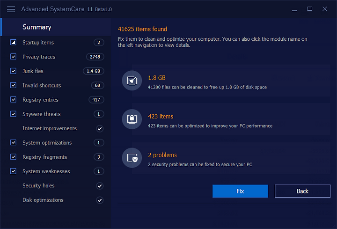Click the System weaknesses count badge

(x=99, y=171)
